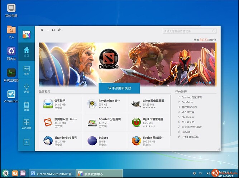Open the 优客助手 app icon
The image size is (239, 178).
(x=48, y=104)
